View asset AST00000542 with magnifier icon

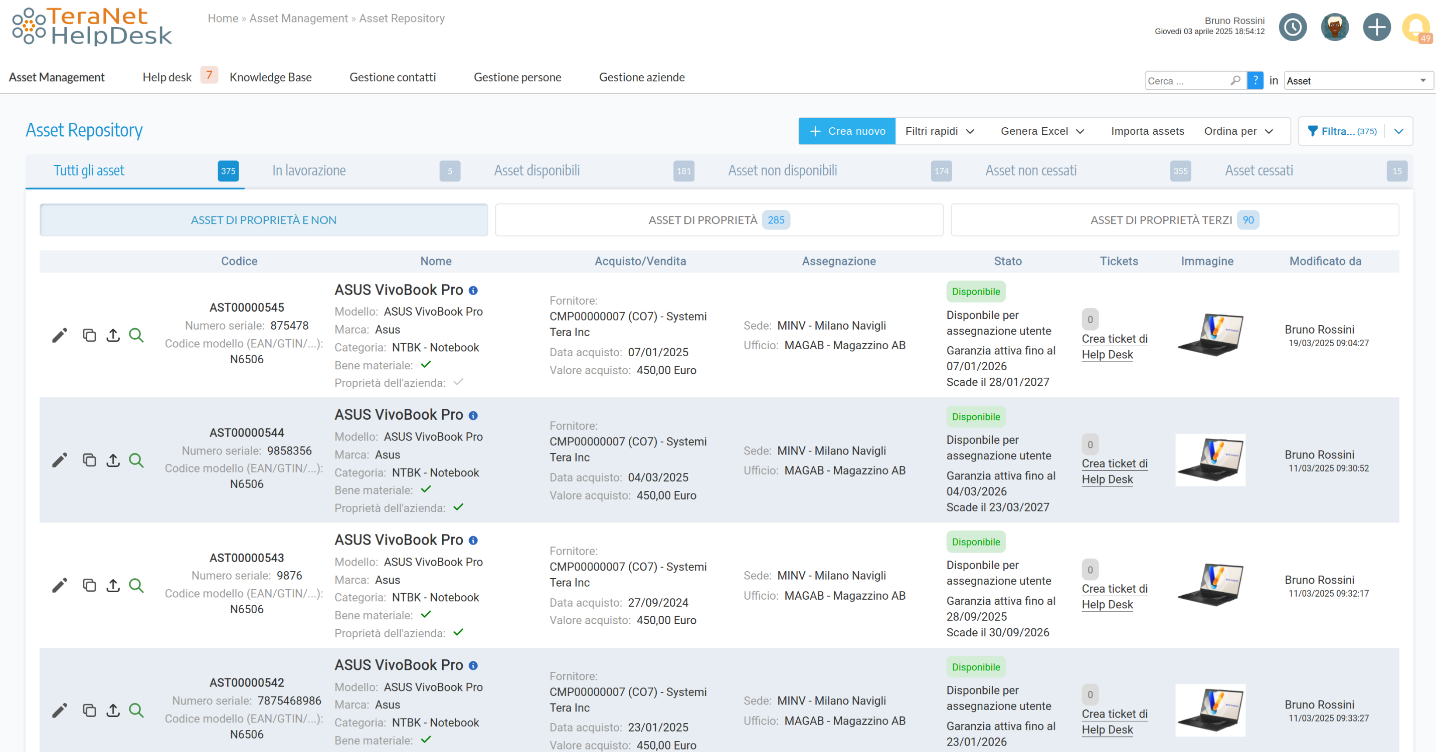coord(136,710)
